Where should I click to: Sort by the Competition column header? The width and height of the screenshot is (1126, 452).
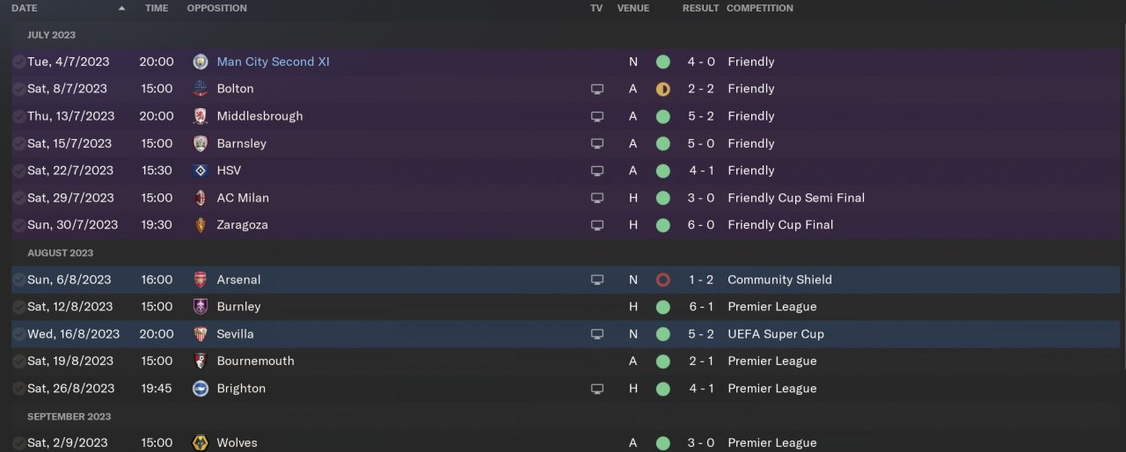tap(759, 8)
